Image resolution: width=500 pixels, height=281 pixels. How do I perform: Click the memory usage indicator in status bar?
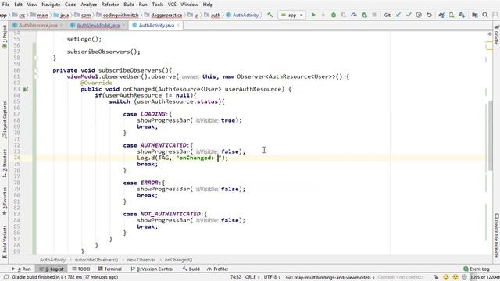click(484, 277)
